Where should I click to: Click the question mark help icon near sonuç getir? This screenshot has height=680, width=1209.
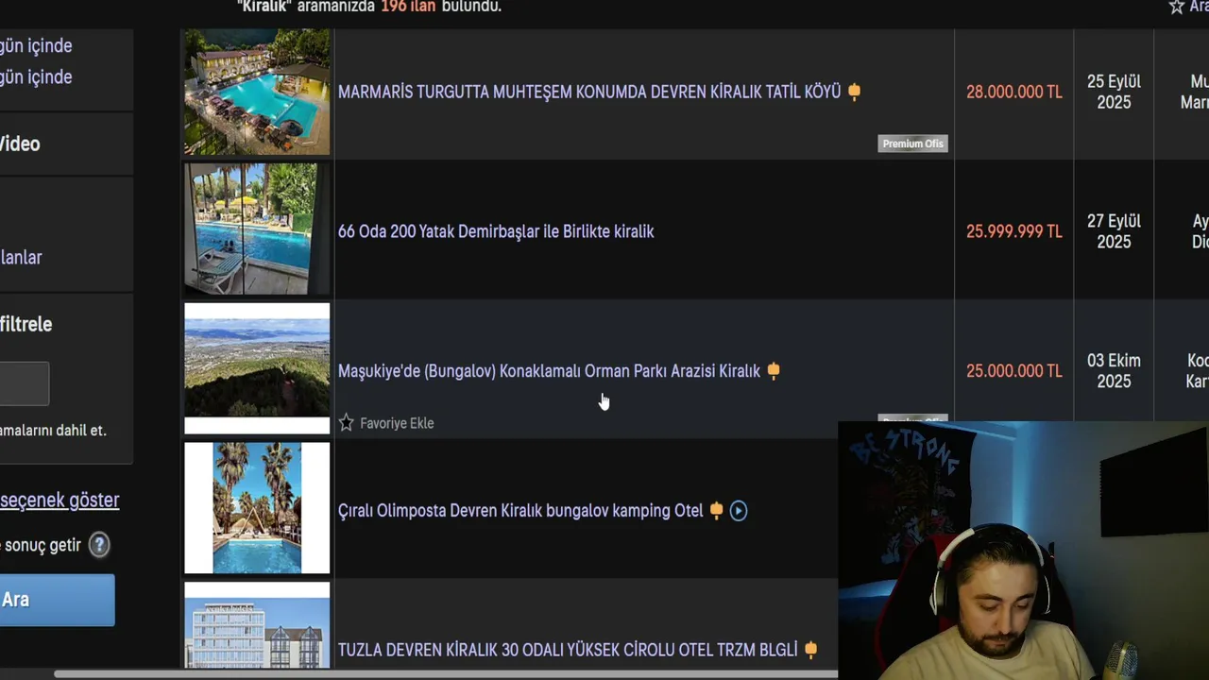pos(99,545)
